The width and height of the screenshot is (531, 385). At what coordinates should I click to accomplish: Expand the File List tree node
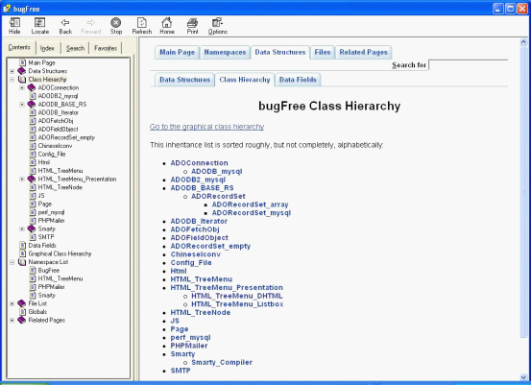(12, 303)
